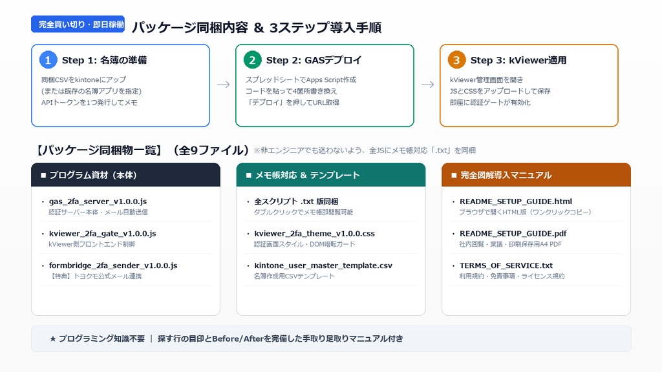This screenshot has height=372, width=662.
Task: Click the footer text 探す行の目印とBefore/Afterを完備した手取り足取りマニュアル付き
Action: 281,338
